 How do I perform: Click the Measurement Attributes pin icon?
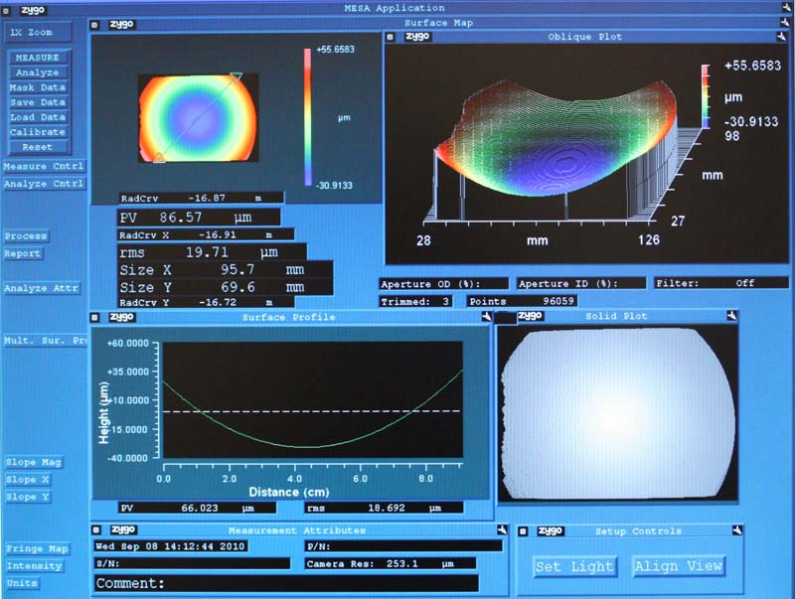coord(502,529)
